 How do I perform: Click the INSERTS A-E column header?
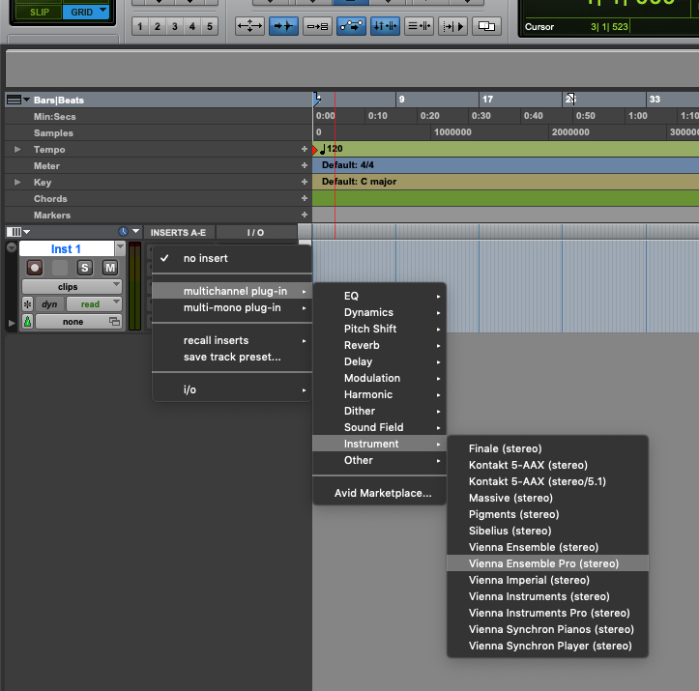(x=178, y=233)
